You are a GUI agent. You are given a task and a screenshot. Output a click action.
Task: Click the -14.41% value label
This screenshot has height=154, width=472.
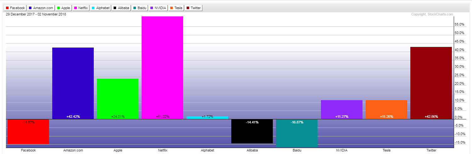point(252,122)
